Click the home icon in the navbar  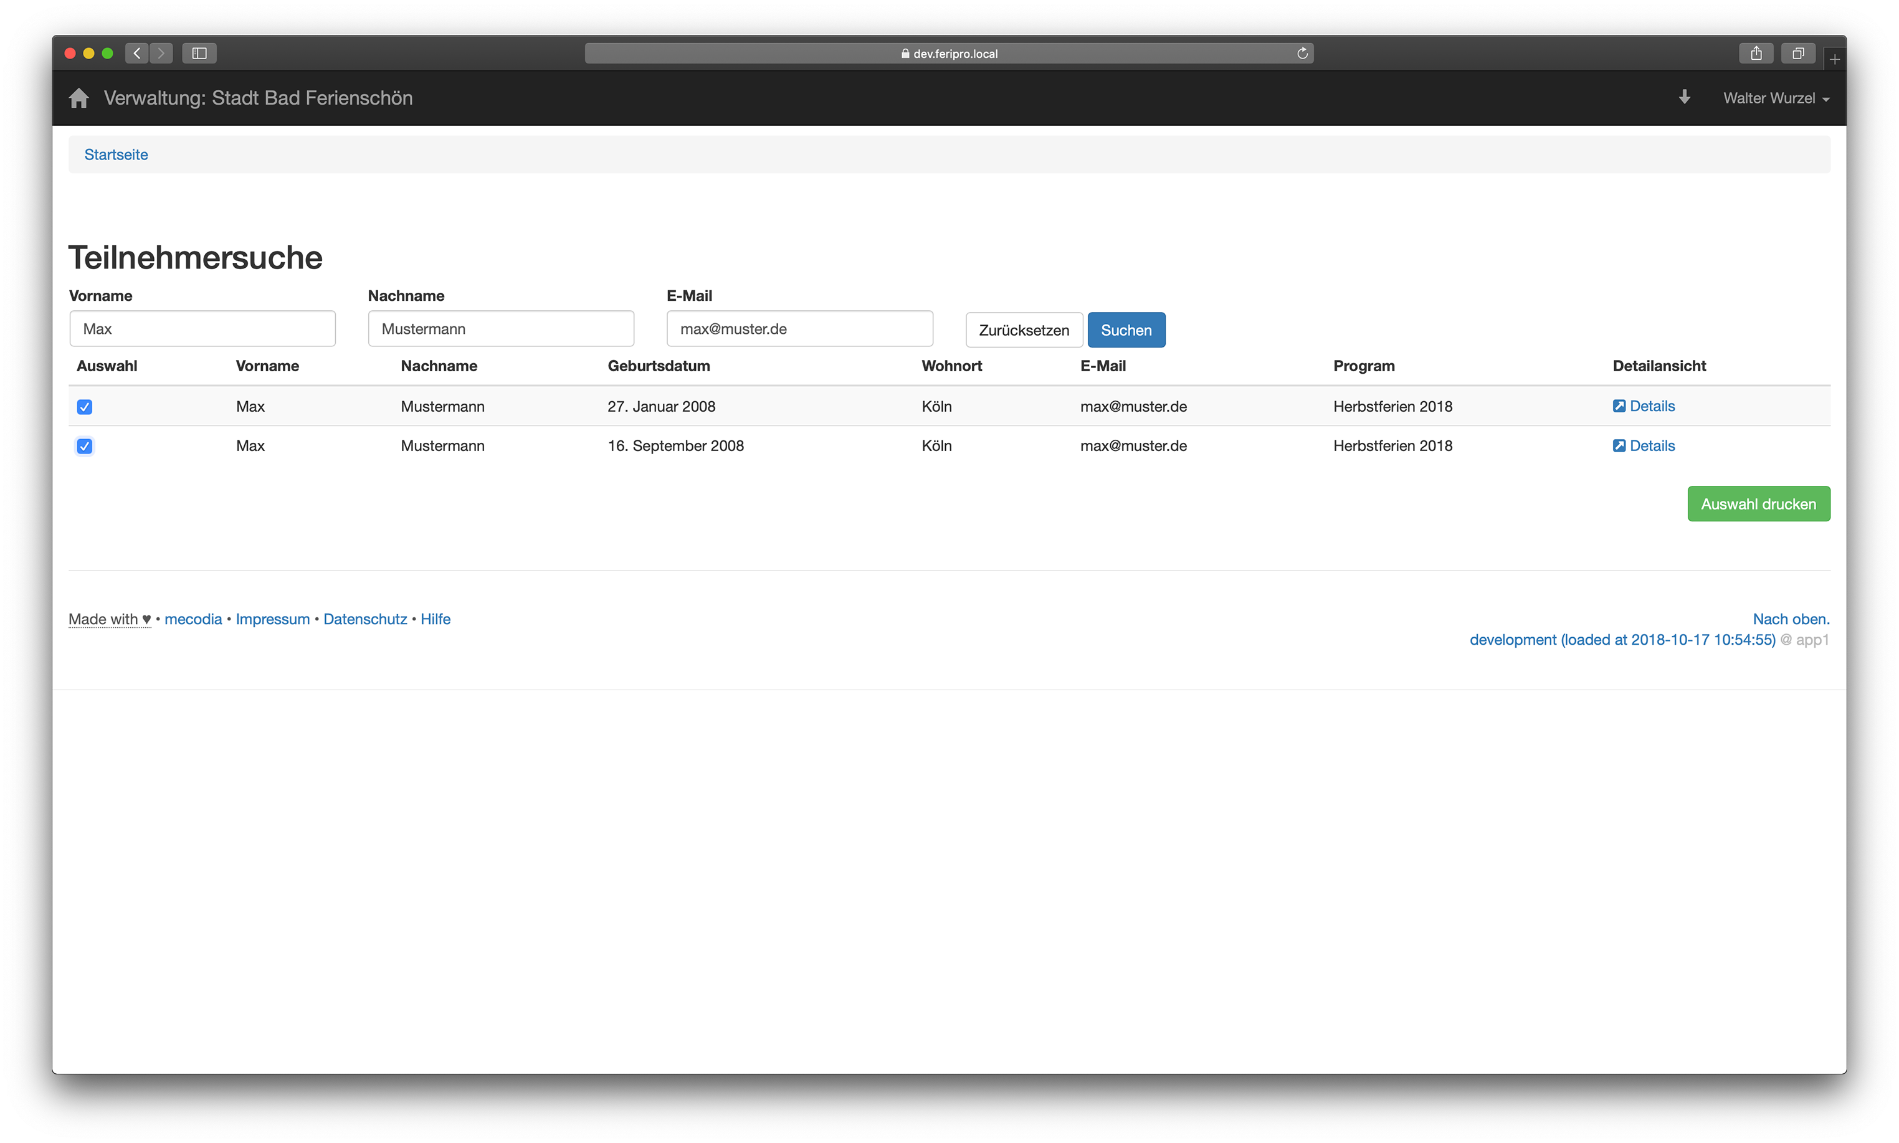(x=79, y=98)
